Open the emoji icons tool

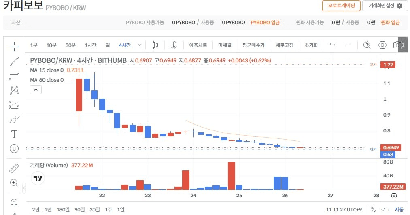pos(14,149)
